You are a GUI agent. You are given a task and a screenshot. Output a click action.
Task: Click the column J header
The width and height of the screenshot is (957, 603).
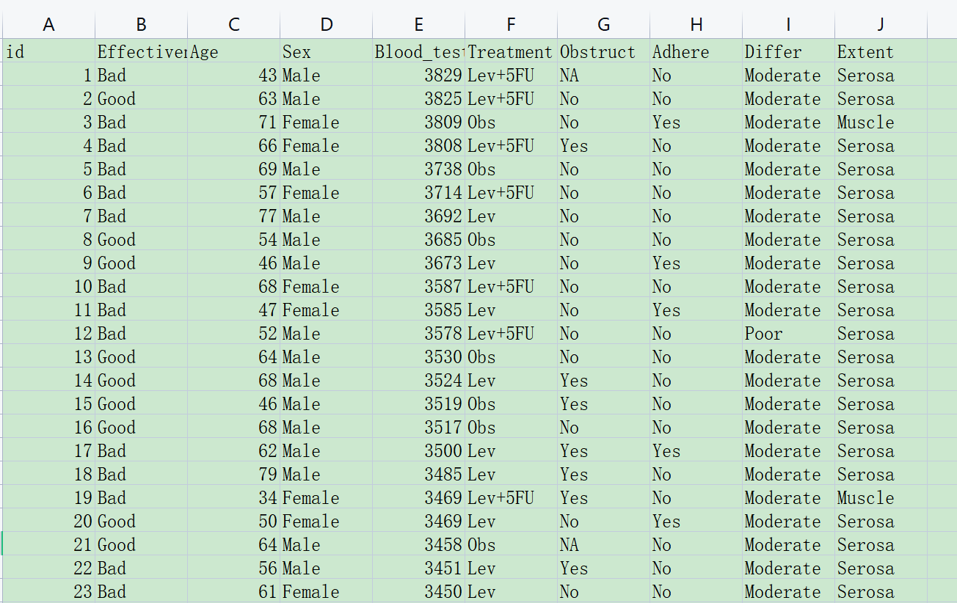[x=880, y=25]
